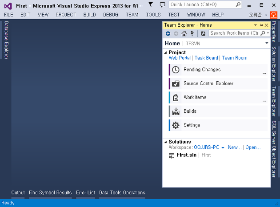
Task: Open the HELP menu
Action: point(218,15)
